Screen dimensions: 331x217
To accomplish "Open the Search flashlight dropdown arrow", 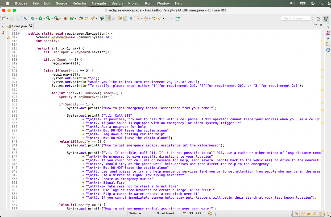I will click(96, 19).
